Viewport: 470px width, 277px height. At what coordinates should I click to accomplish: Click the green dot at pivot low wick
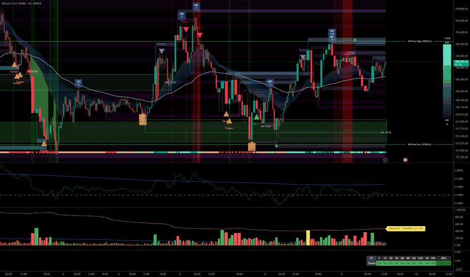(x=276, y=146)
